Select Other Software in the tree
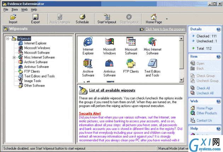The image size is (223, 152). (34, 86)
